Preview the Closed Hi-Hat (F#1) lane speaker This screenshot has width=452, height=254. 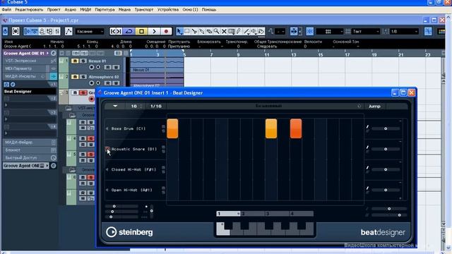107,169
